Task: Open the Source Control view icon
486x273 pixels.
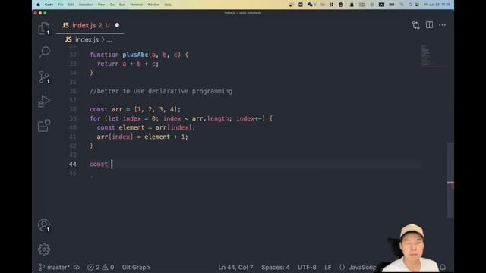Action: [44, 77]
